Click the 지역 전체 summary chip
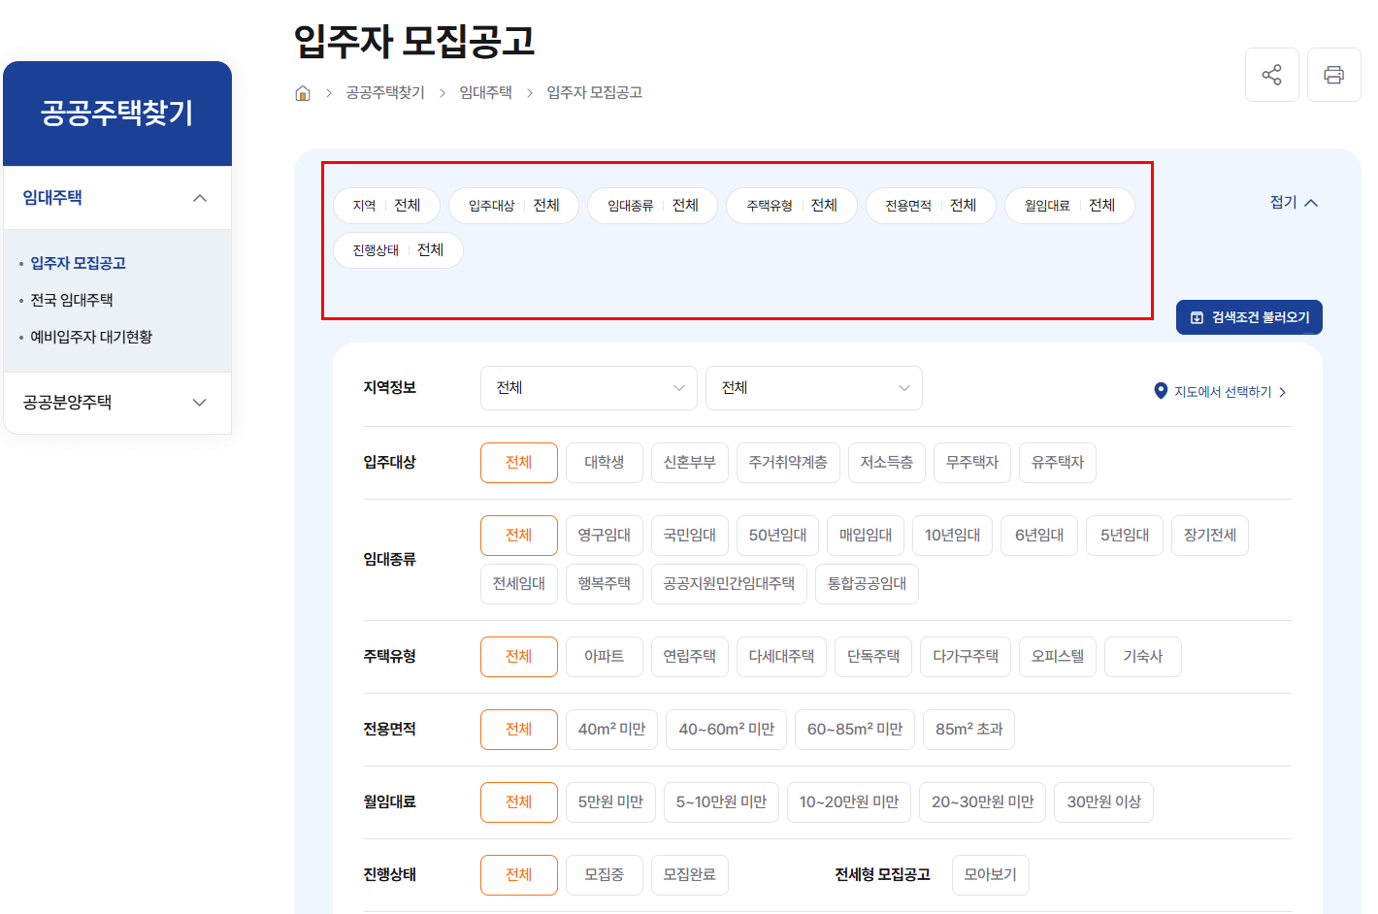This screenshot has height=914, width=1378. pyautogui.click(x=386, y=206)
